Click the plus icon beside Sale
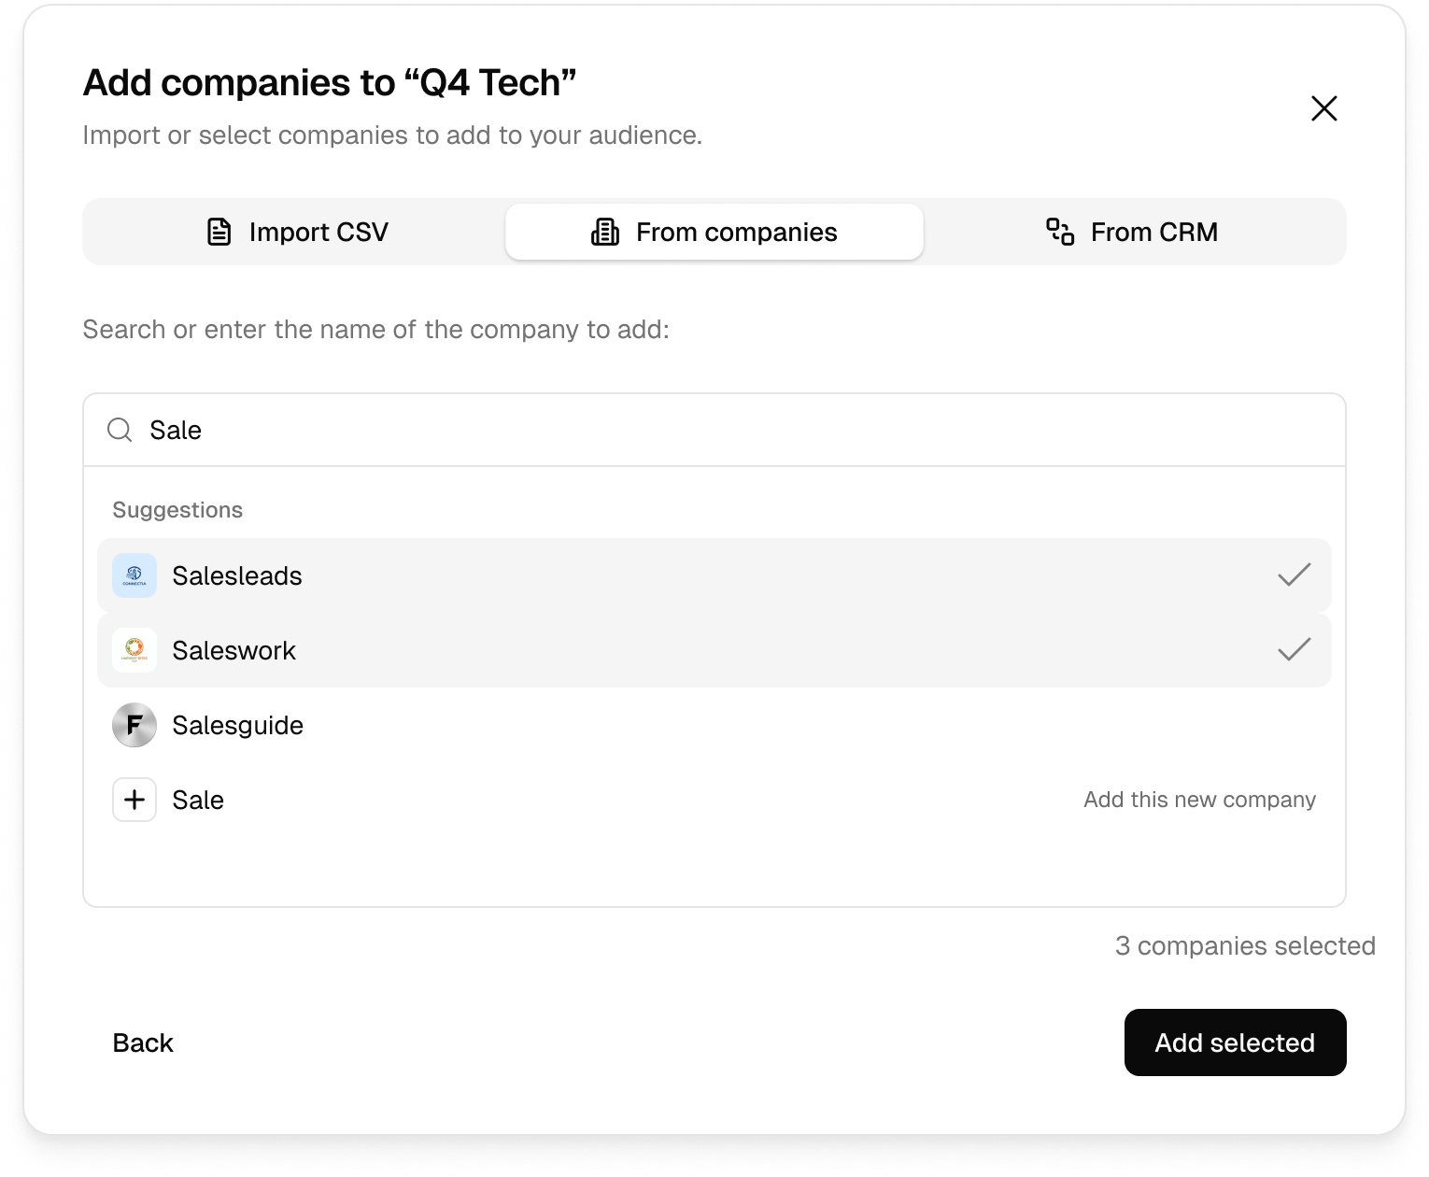The height and width of the screenshot is (1177, 1429). (134, 800)
